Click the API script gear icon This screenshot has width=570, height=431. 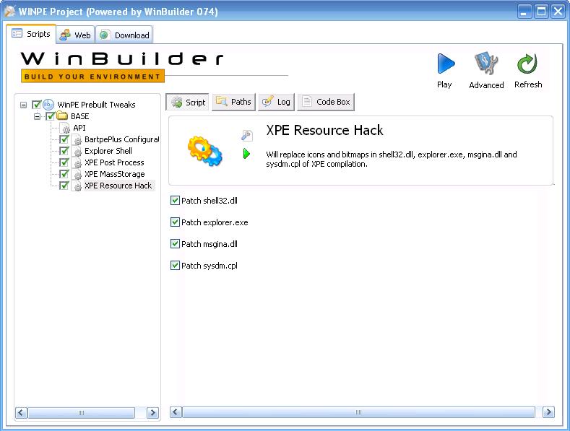point(66,128)
